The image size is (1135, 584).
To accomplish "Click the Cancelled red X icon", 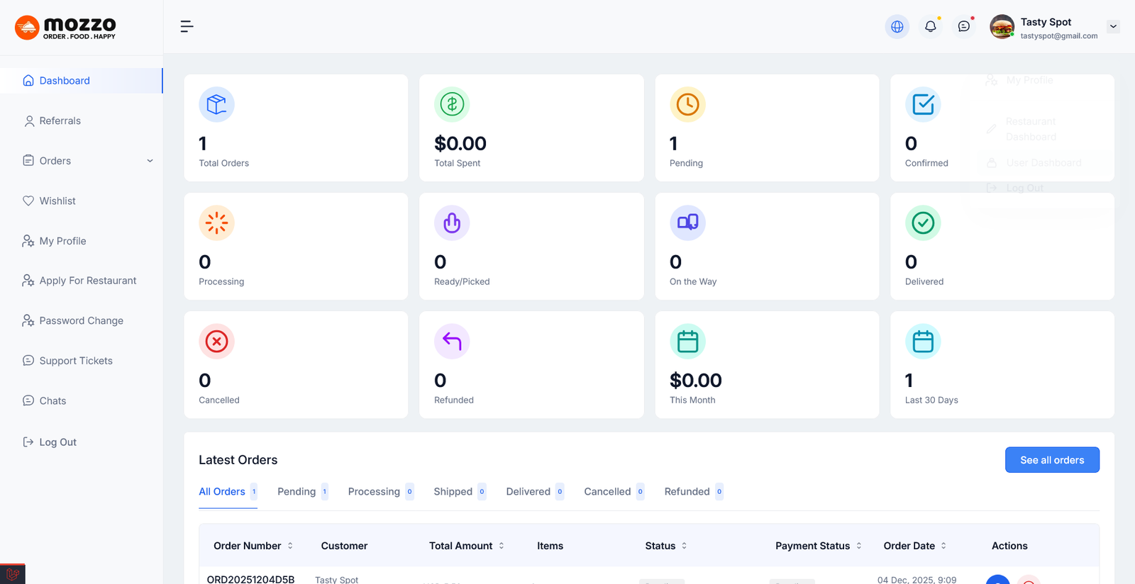I will (216, 342).
